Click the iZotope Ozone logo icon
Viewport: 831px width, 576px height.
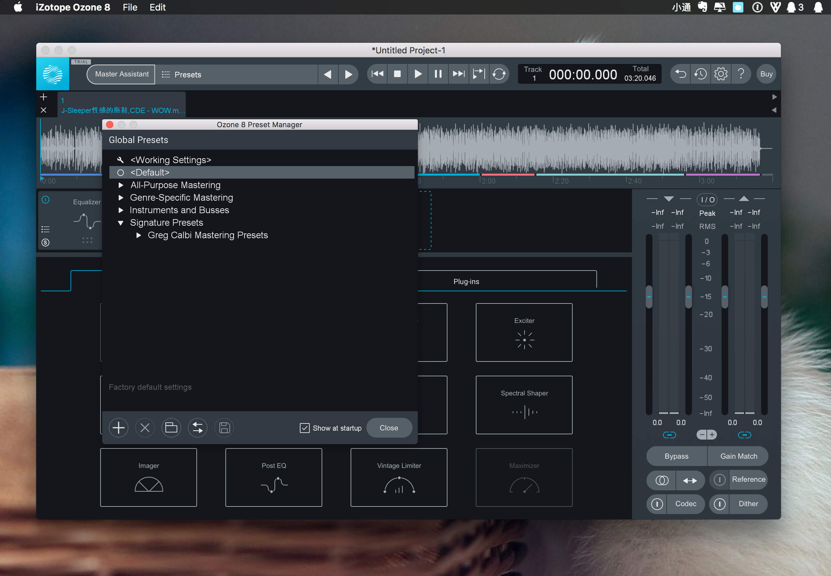[x=53, y=74]
